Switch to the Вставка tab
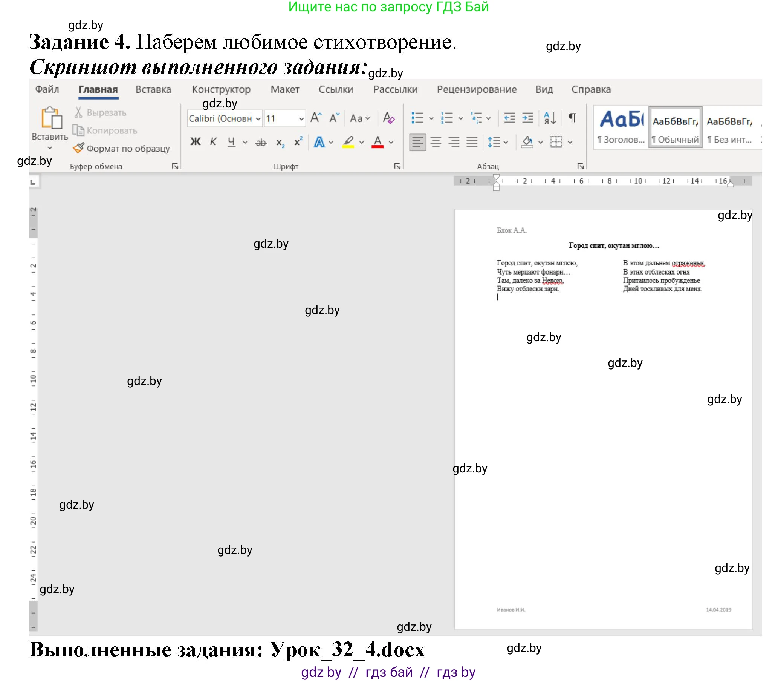 click(x=153, y=90)
